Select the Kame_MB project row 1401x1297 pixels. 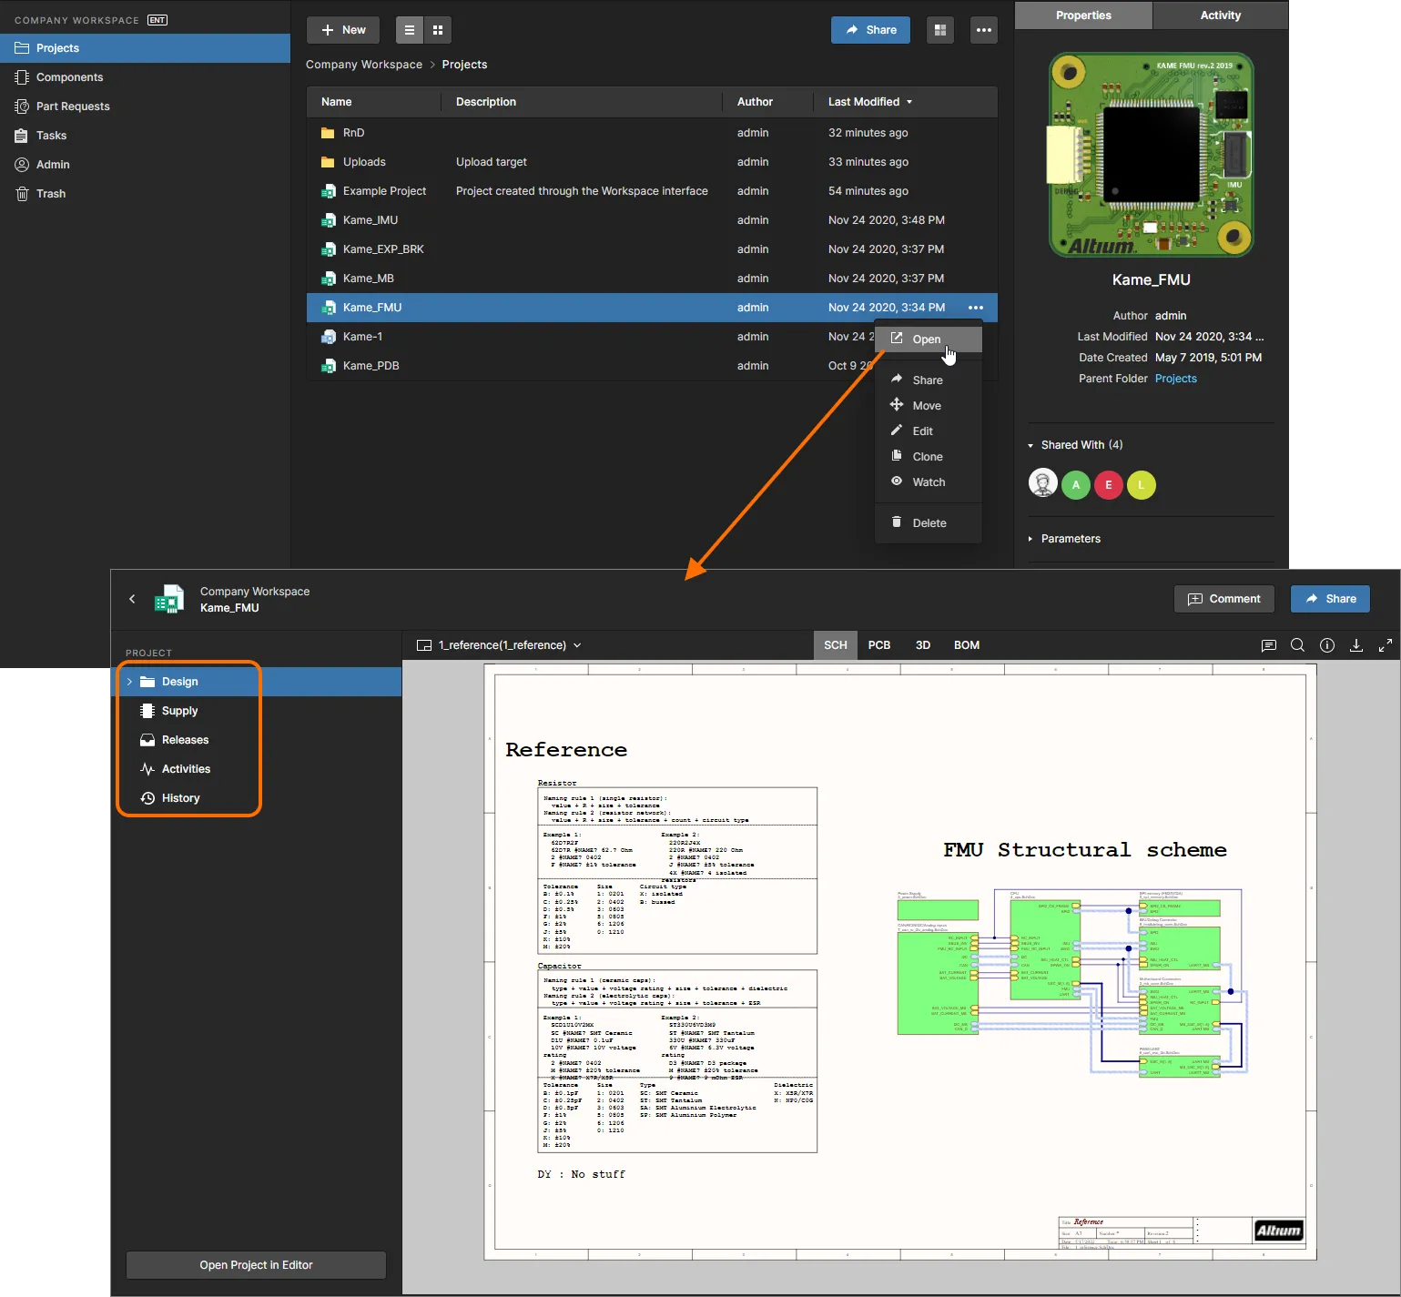[652, 279]
